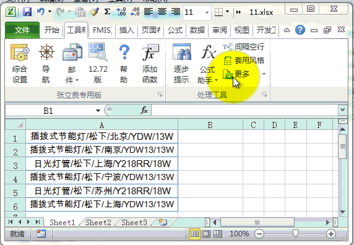The image size is (354, 245).
Task: Switch to Normal view button
Action: coord(194,234)
